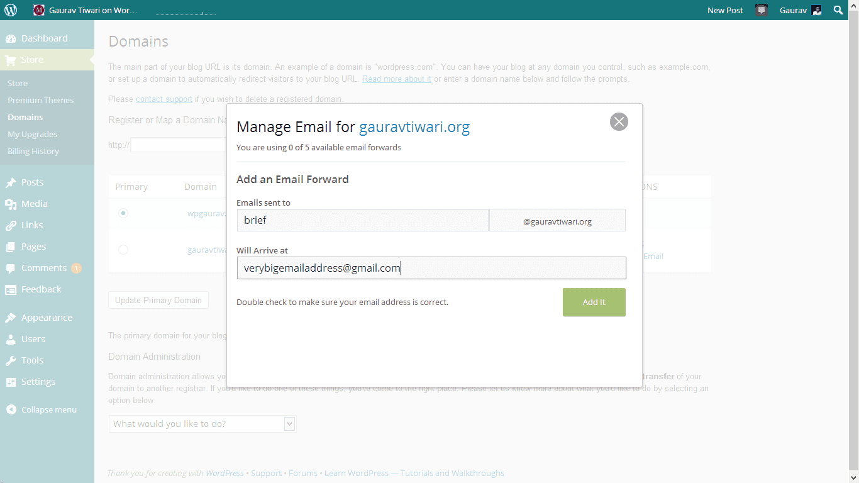Viewport: 859px width, 483px height.
Task: Open the Comments menu with pending badge
Action: click(x=43, y=268)
